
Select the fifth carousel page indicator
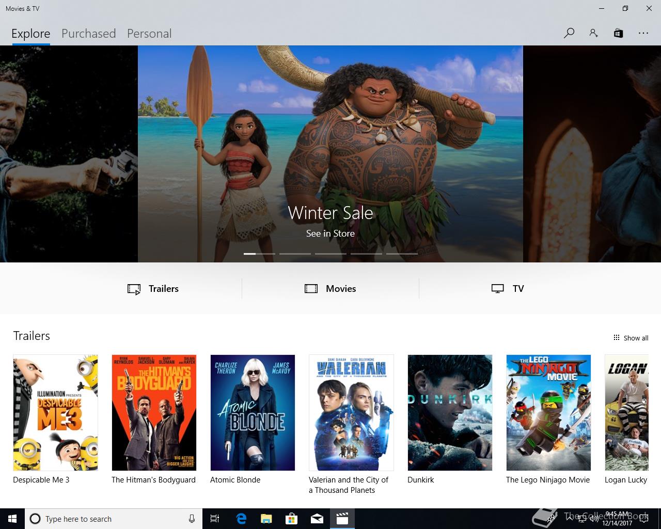click(x=402, y=254)
